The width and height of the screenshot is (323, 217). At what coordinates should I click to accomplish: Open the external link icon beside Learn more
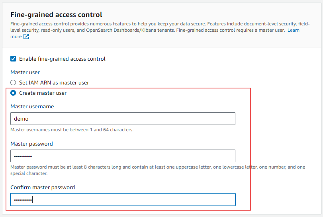[x=26, y=37]
